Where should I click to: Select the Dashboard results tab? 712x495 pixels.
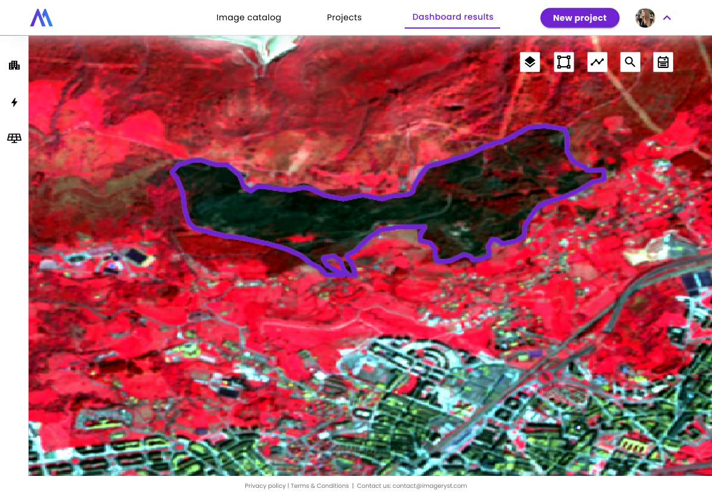[x=452, y=17]
